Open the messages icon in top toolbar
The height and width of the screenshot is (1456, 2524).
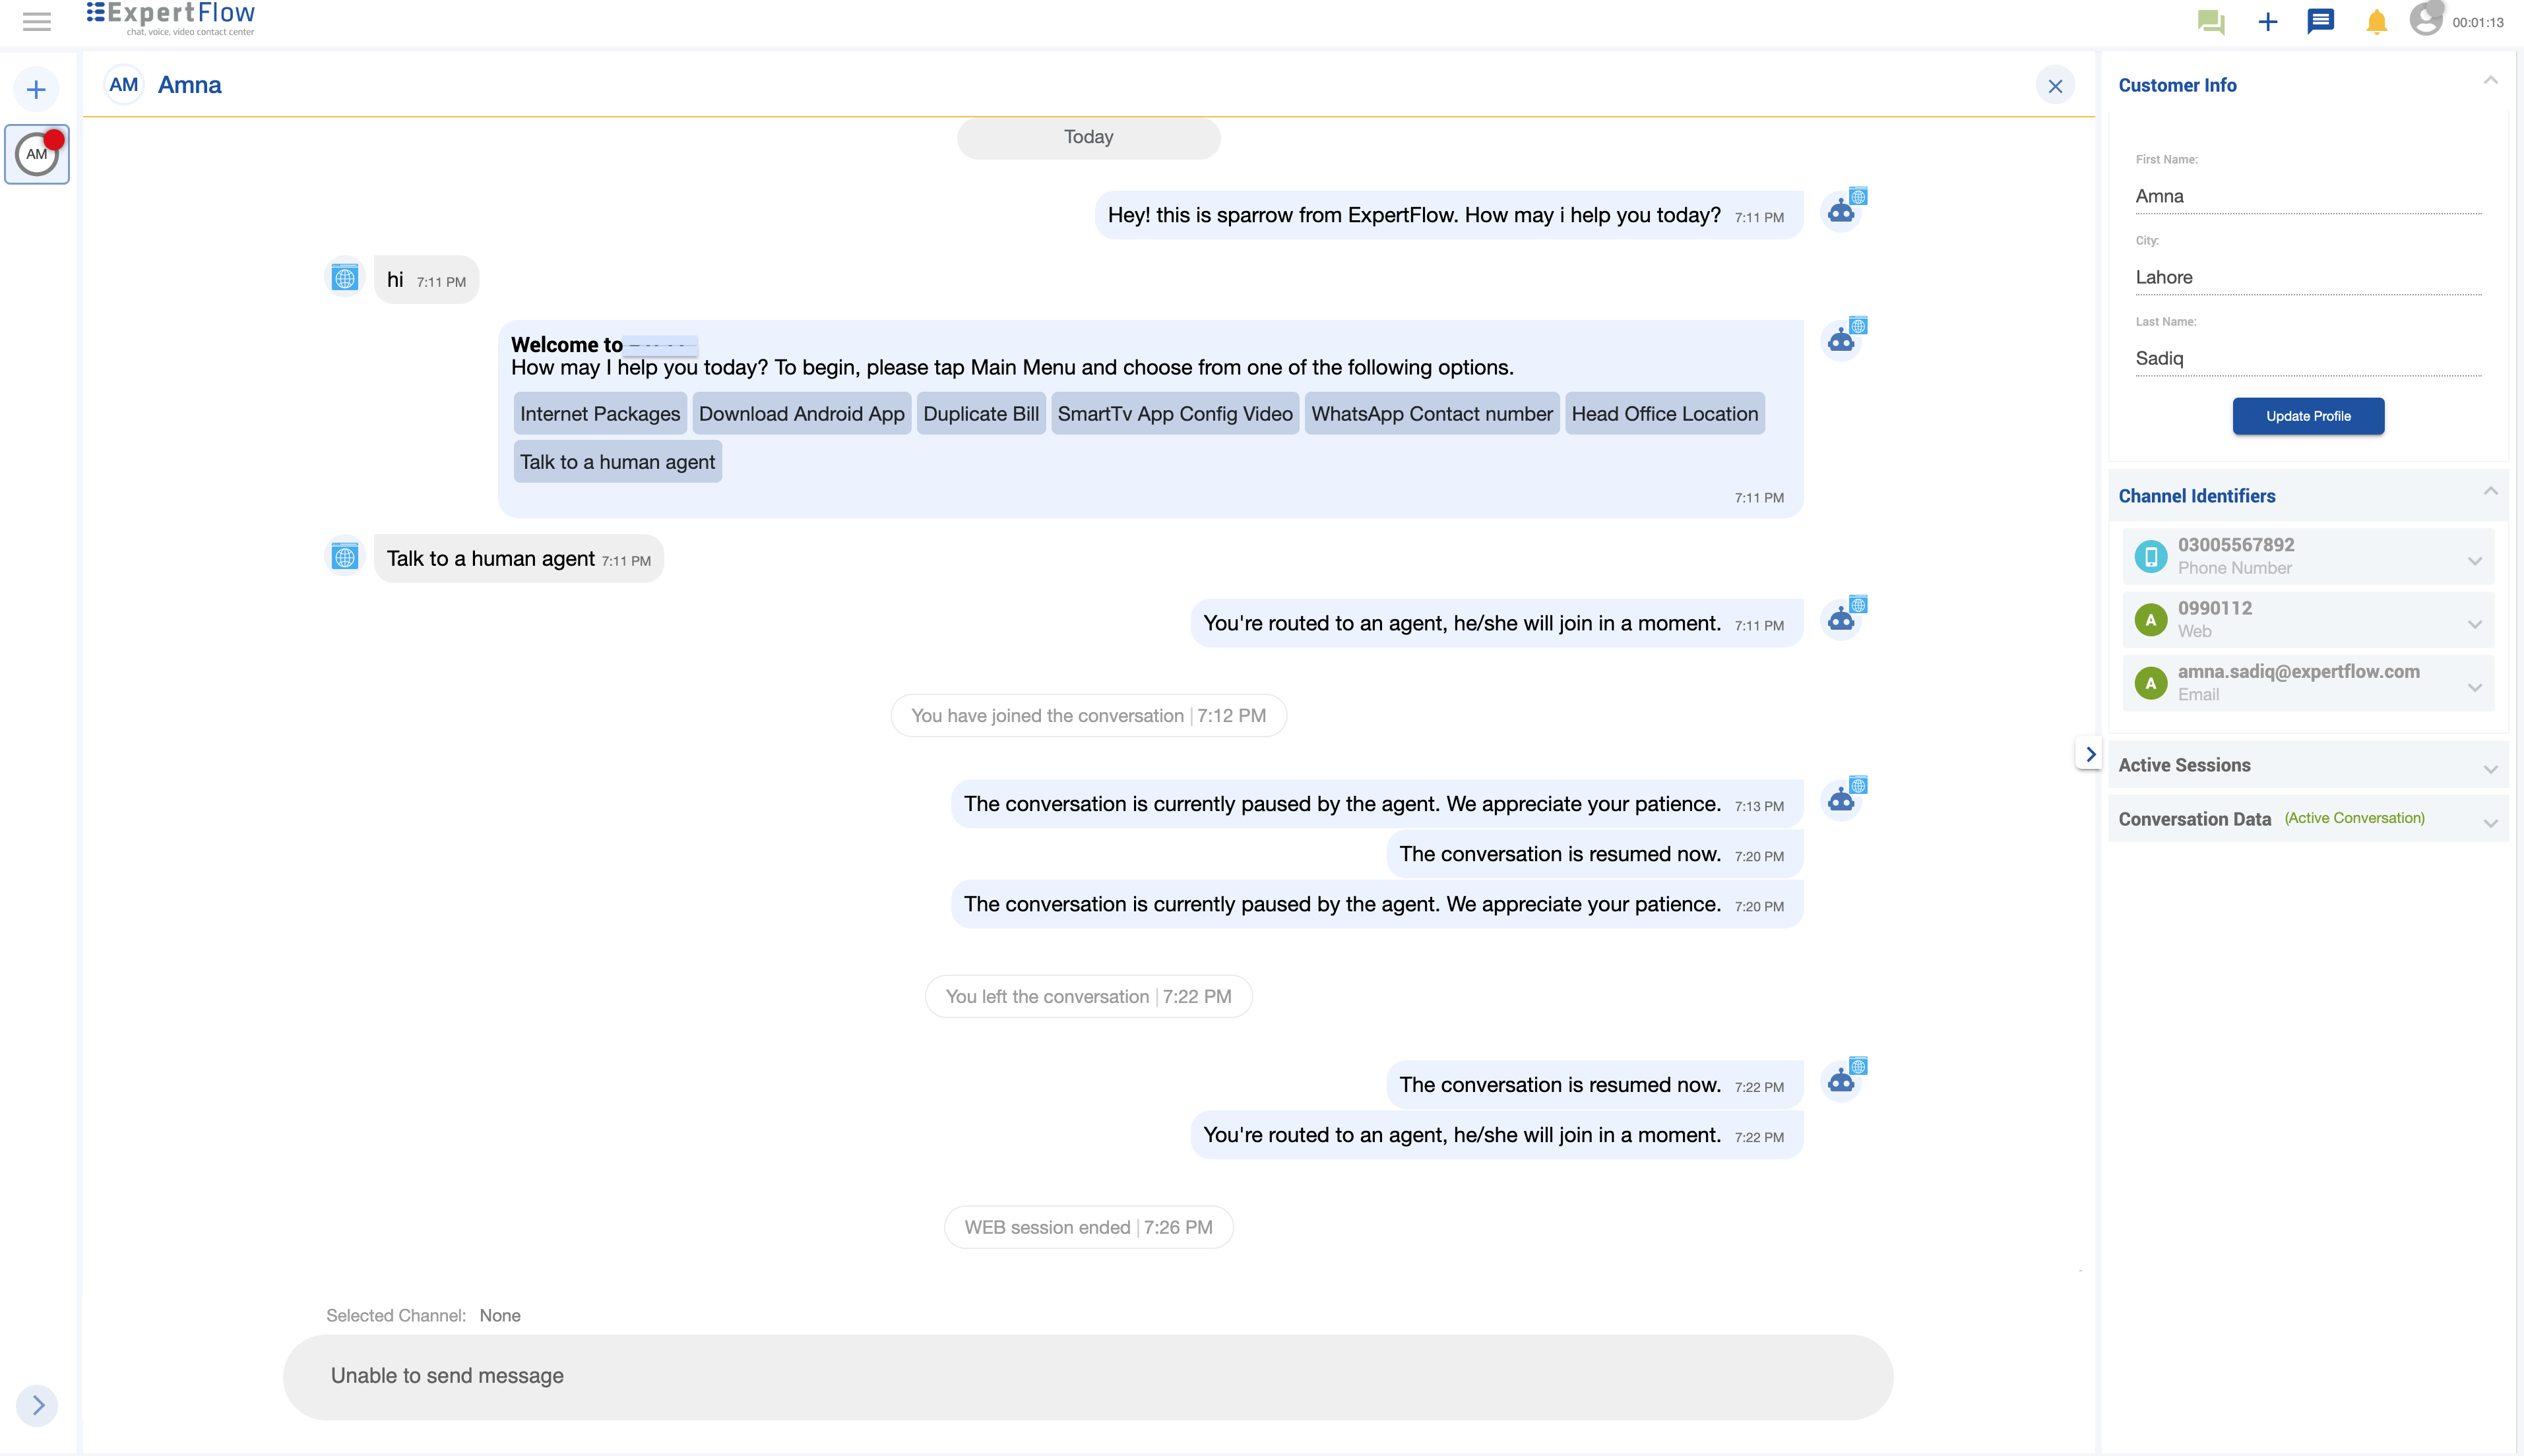click(x=2320, y=20)
